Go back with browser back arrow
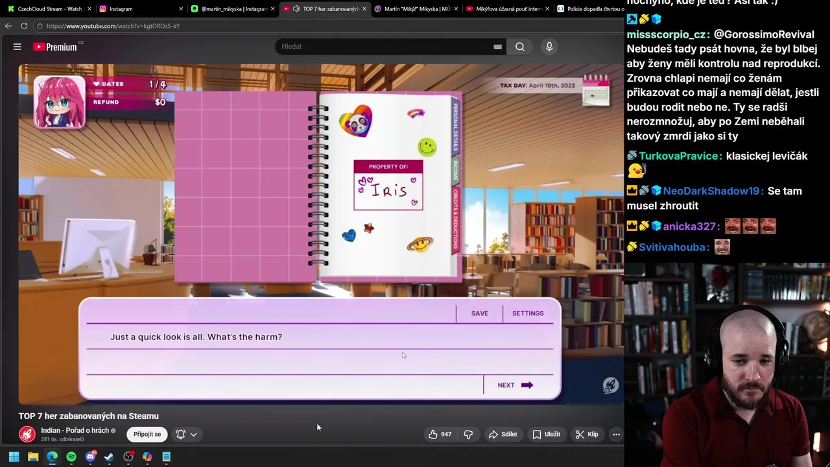The image size is (830, 467). tap(8, 26)
